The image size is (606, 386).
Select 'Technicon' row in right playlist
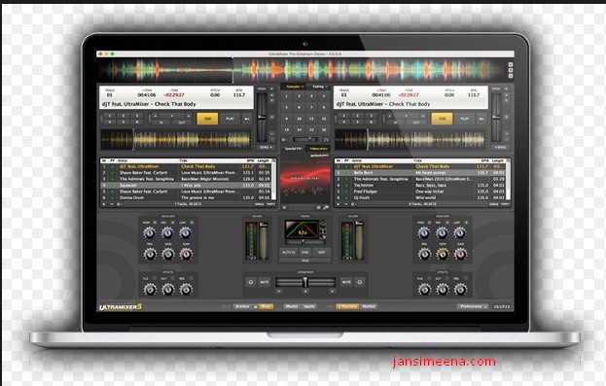point(420,185)
